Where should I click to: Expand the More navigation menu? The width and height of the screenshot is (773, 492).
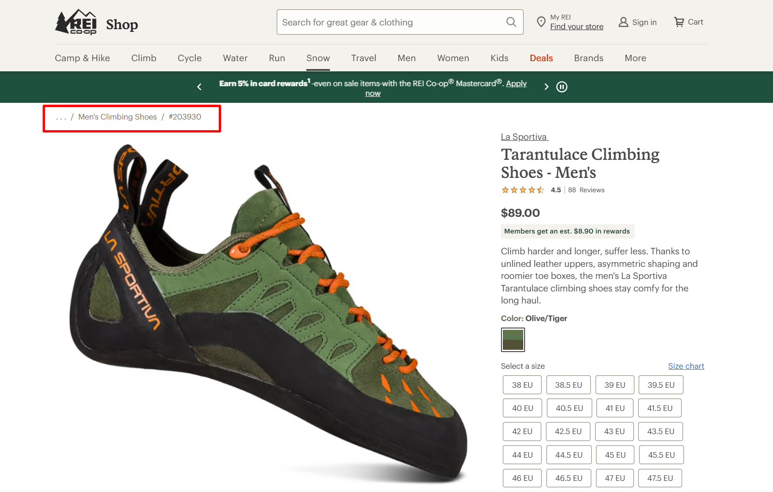635,58
